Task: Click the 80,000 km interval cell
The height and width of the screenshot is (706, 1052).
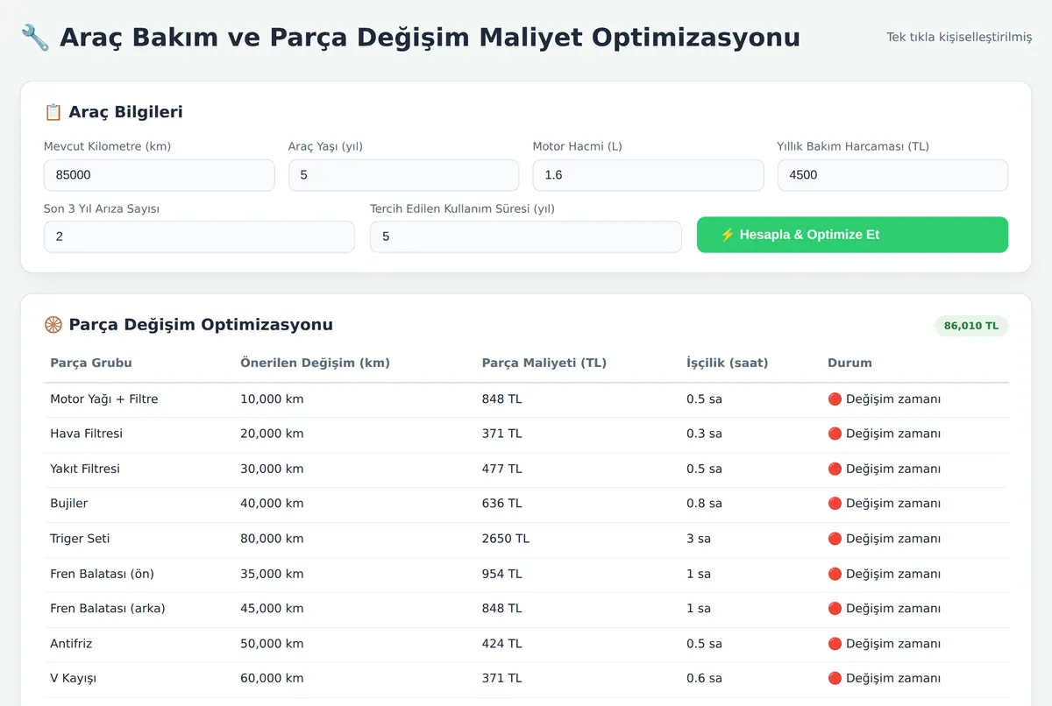Action: 272,539
